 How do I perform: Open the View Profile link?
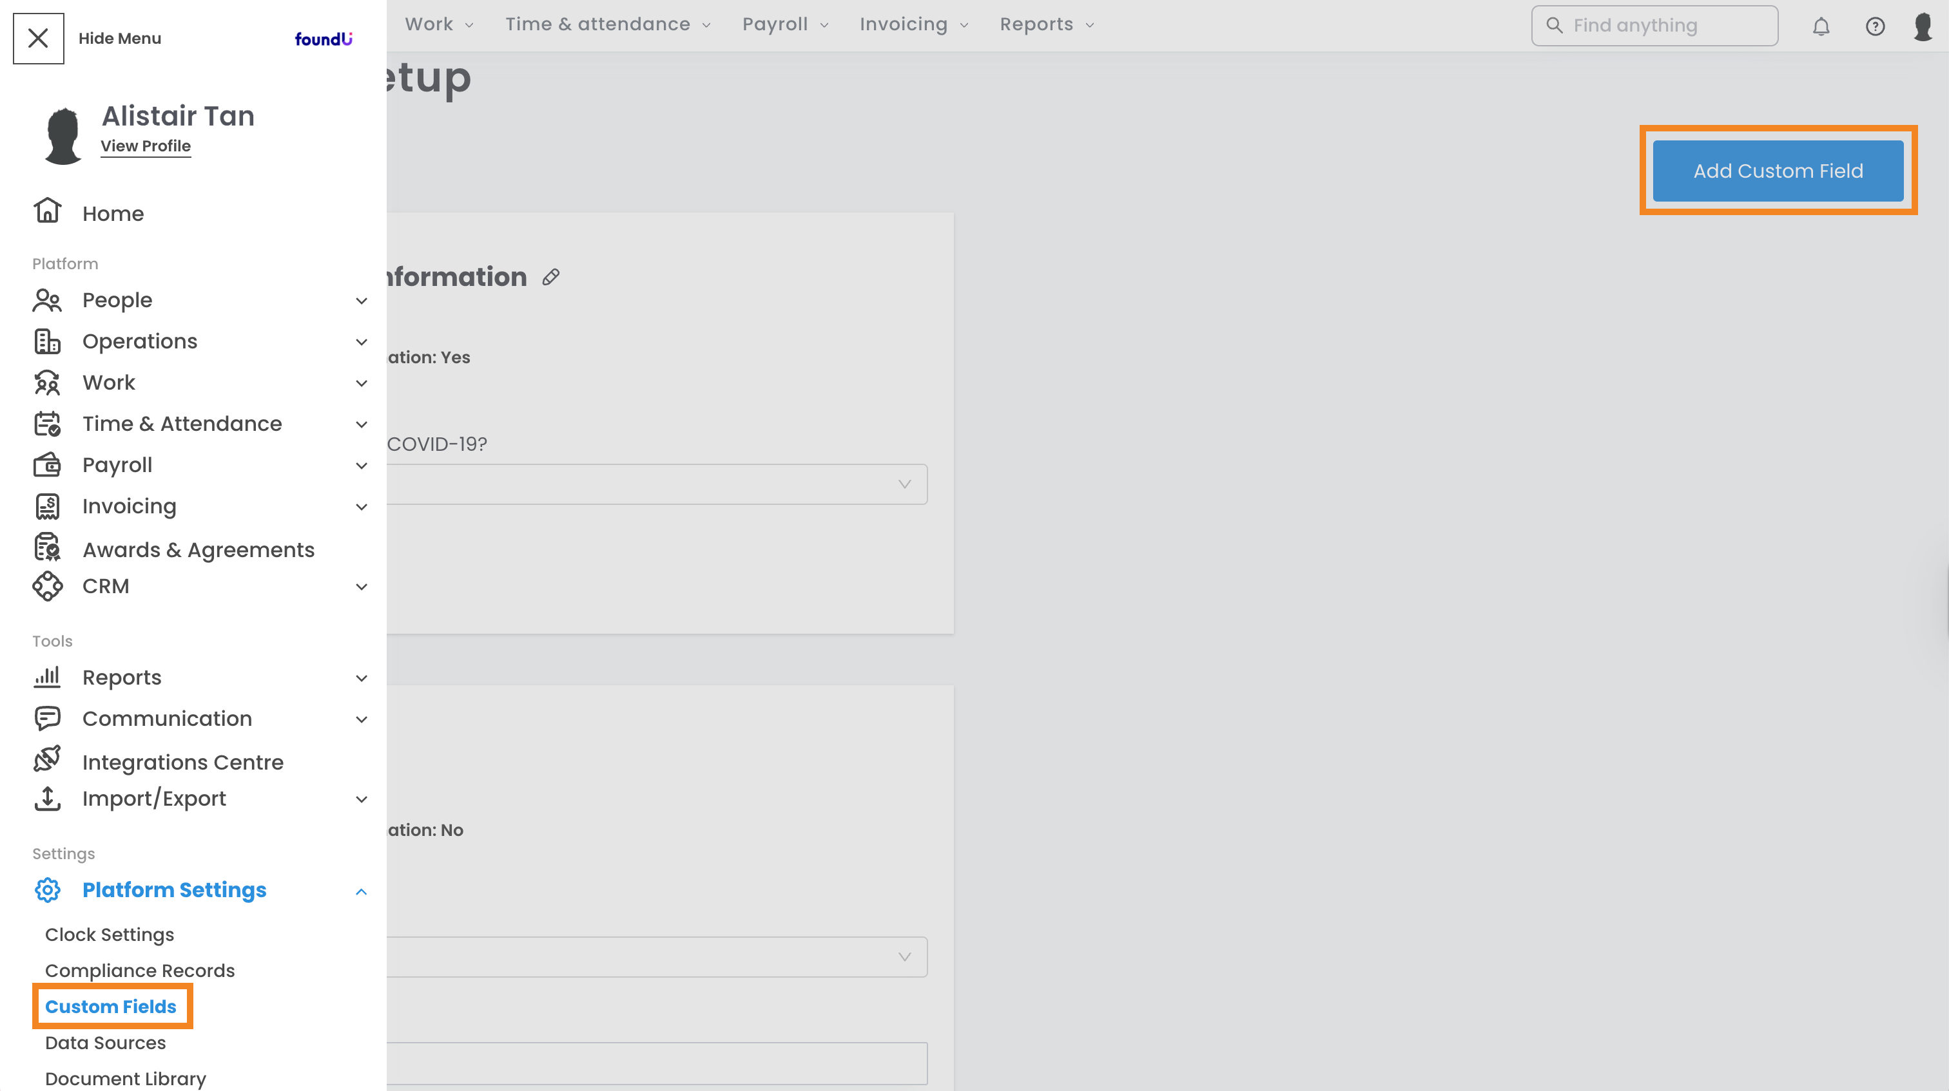[x=145, y=146]
